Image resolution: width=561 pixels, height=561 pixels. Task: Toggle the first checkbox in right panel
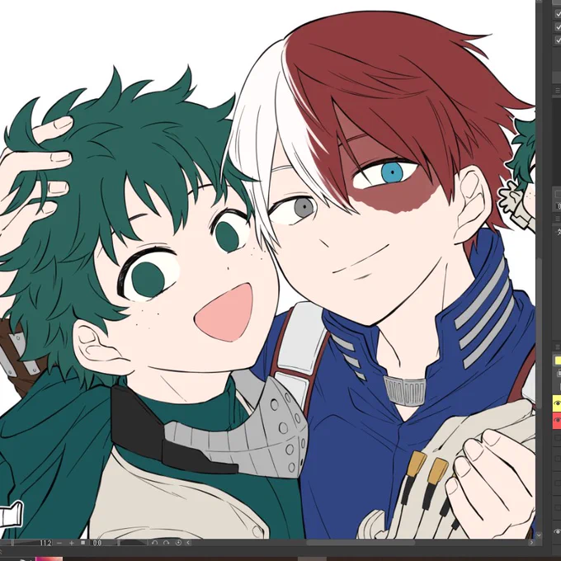click(x=558, y=14)
